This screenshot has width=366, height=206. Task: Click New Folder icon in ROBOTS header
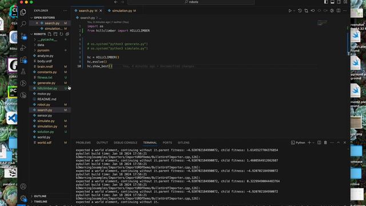(x=55, y=34)
